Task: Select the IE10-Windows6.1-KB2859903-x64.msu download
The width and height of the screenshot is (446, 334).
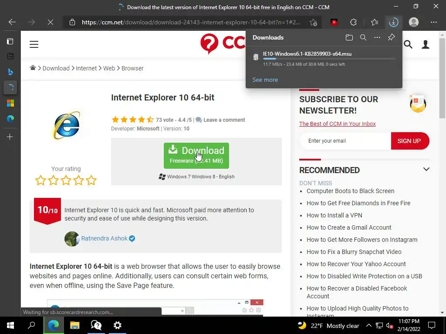Action: click(x=324, y=59)
